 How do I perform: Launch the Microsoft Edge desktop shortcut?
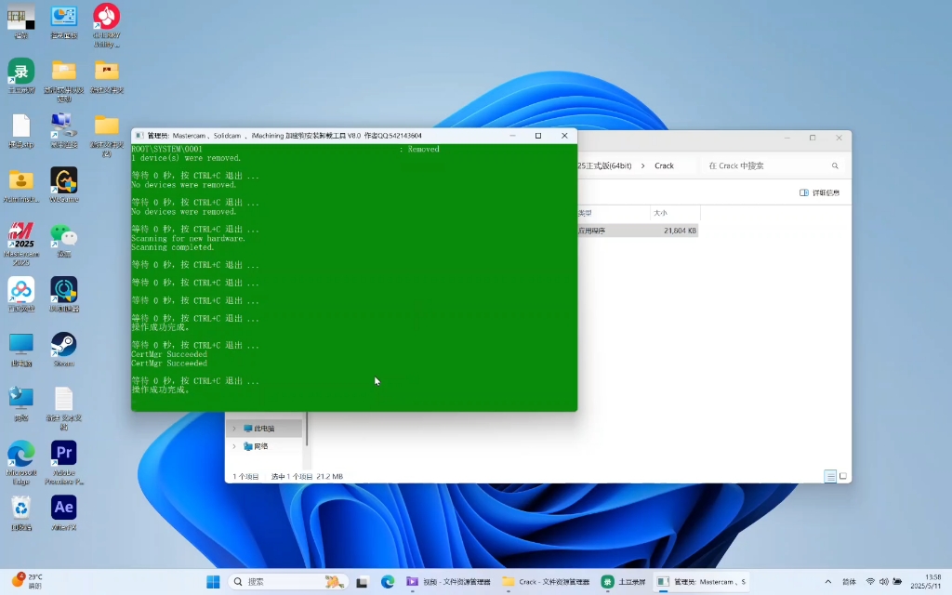[x=20, y=463]
